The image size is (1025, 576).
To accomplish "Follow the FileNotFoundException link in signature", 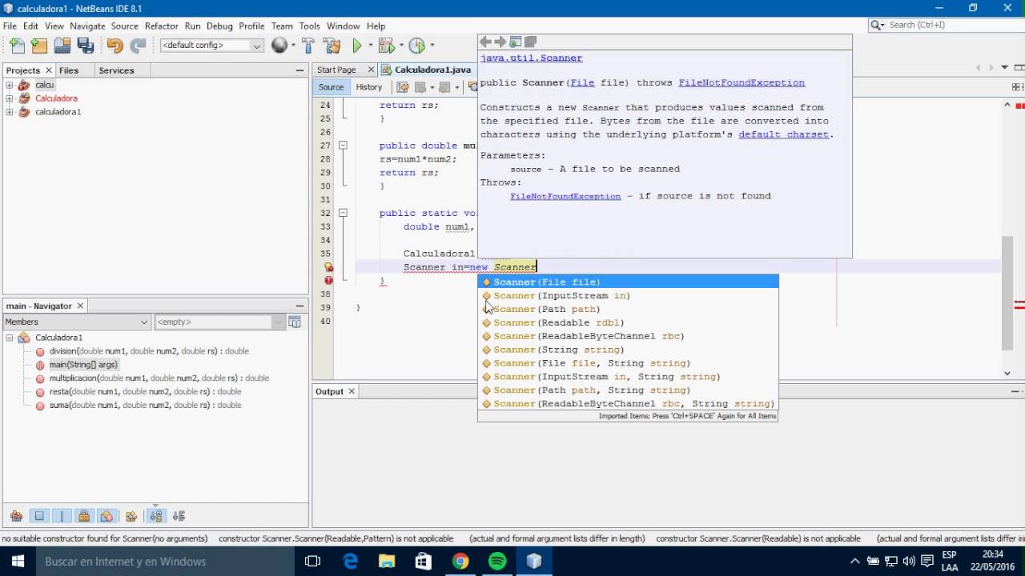I will pos(742,82).
